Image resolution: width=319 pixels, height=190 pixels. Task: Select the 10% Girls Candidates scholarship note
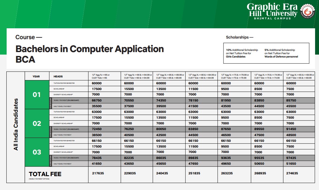click(x=242, y=53)
